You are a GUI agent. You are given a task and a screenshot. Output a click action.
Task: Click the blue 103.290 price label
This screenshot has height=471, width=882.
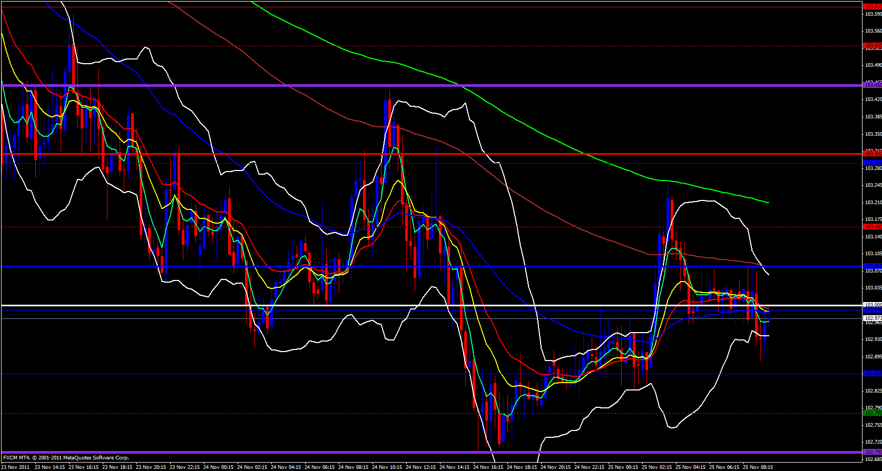tap(872, 163)
